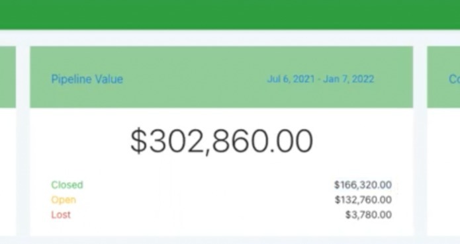
Task: Click the Closed amount $166,320.00
Action: click(x=363, y=185)
